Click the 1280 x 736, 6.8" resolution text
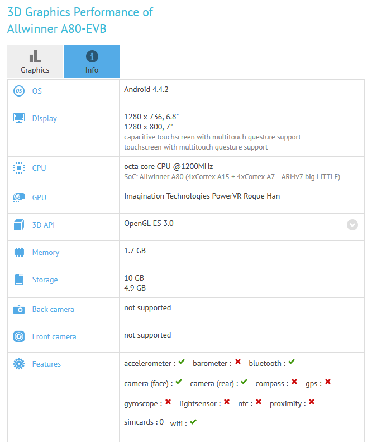This screenshot has height=448, width=372. pyautogui.click(x=151, y=117)
